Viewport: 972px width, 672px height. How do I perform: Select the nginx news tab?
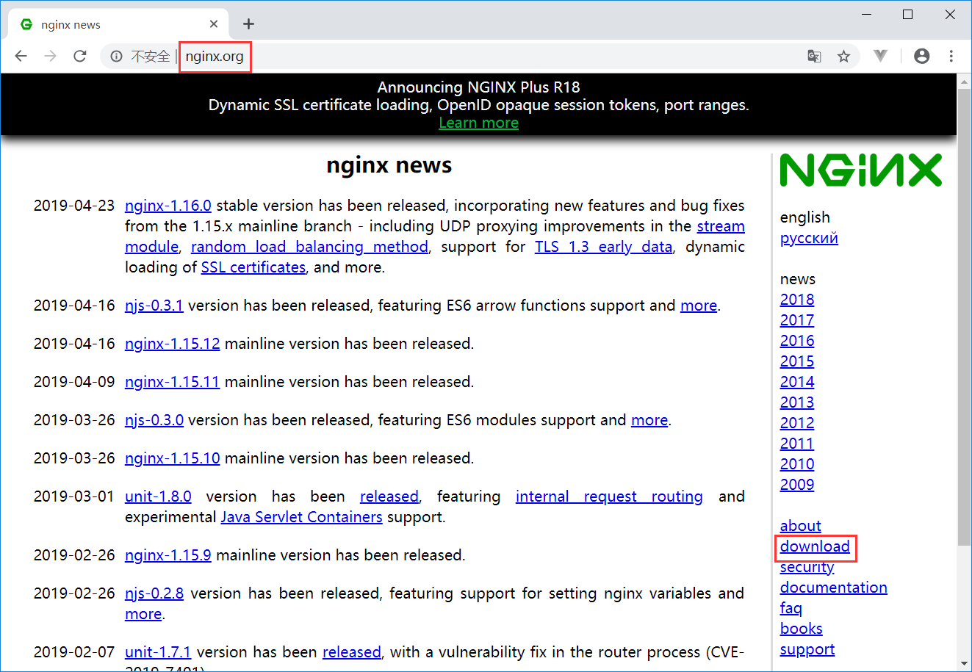coord(118,24)
